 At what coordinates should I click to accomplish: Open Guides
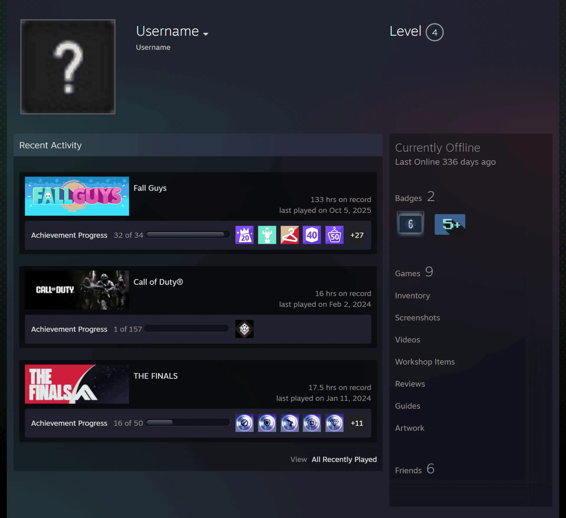(x=408, y=406)
